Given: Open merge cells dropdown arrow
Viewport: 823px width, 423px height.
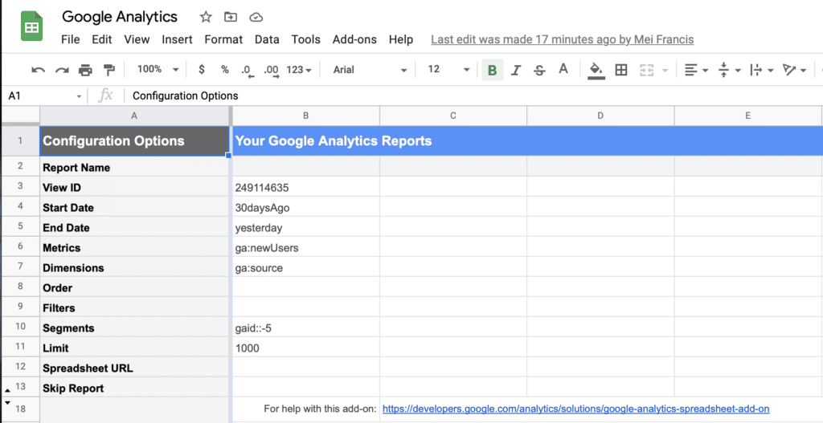Looking at the screenshot, I should point(665,71).
